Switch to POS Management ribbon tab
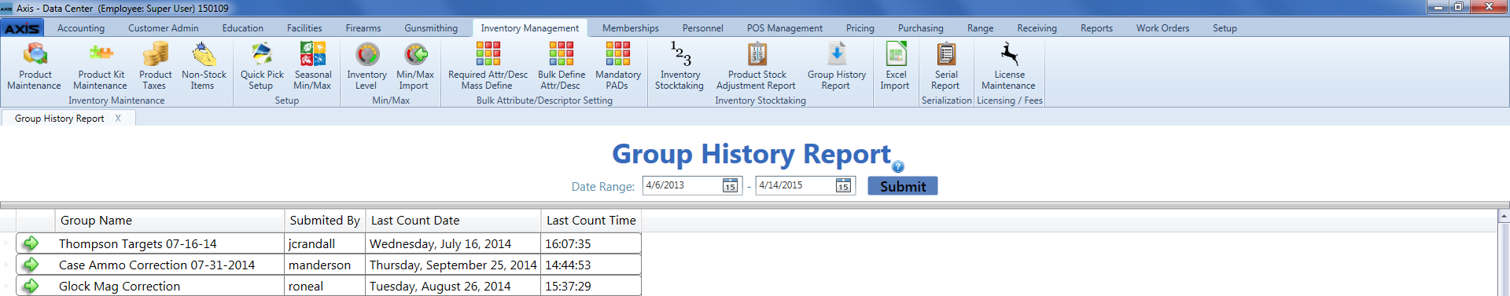1510x296 pixels. 785,28
